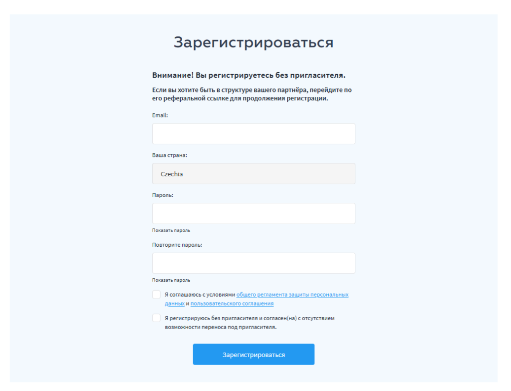The image size is (511, 391).
Task: Click the Я соглашаюсь с условиями text
Action: [200, 295]
